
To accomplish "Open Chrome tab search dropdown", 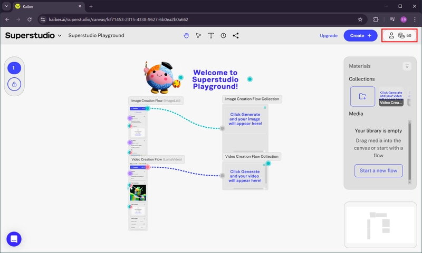I will click(x=6, y=6).
